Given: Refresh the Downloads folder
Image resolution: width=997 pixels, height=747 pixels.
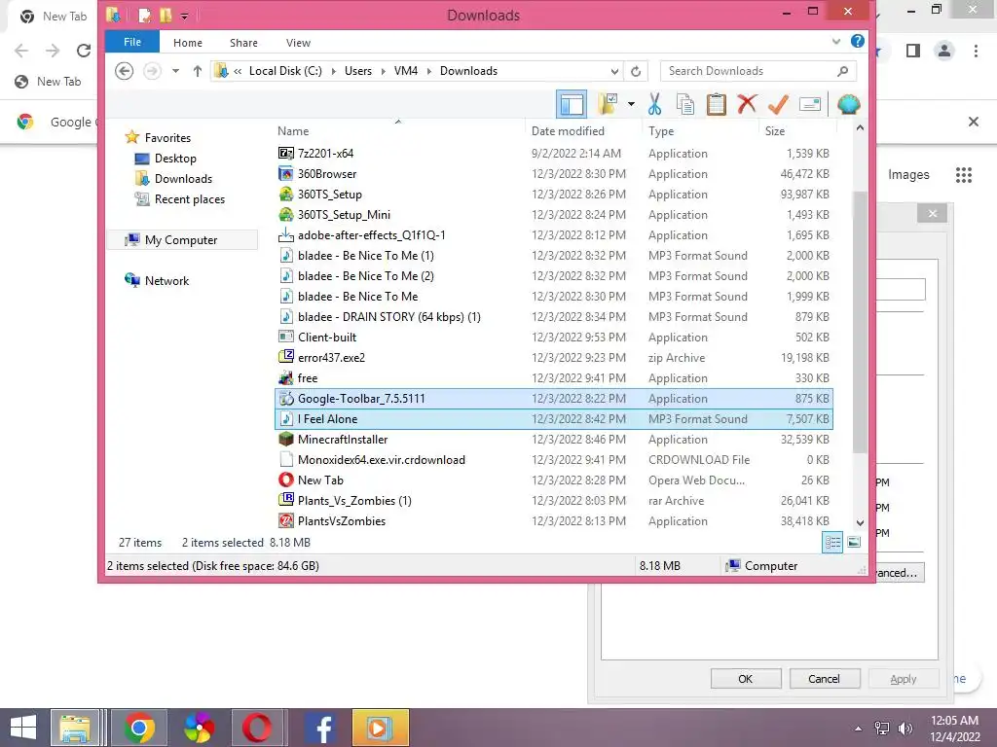Looking at the screenshot, I should point(635,71).
